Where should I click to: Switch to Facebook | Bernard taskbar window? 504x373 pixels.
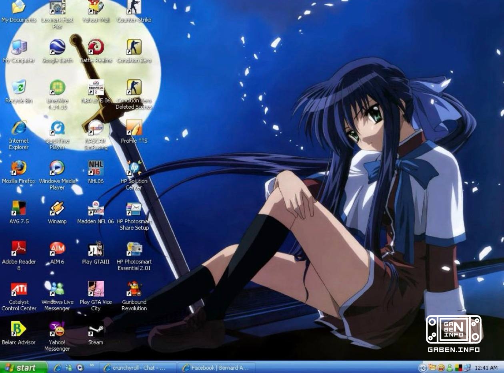click(216, 368)
